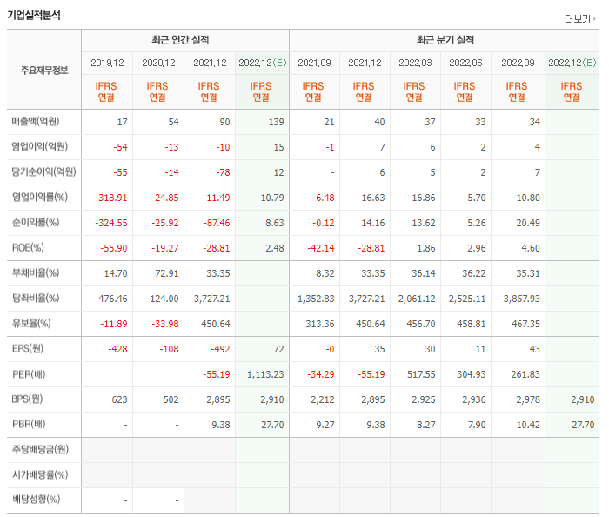
Task: Click the PER value 1,113.23
Action: (265, 374)
